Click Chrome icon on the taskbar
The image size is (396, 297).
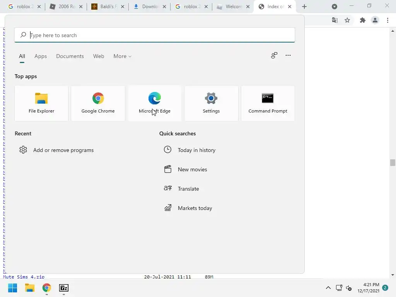(x=47, y=288)
